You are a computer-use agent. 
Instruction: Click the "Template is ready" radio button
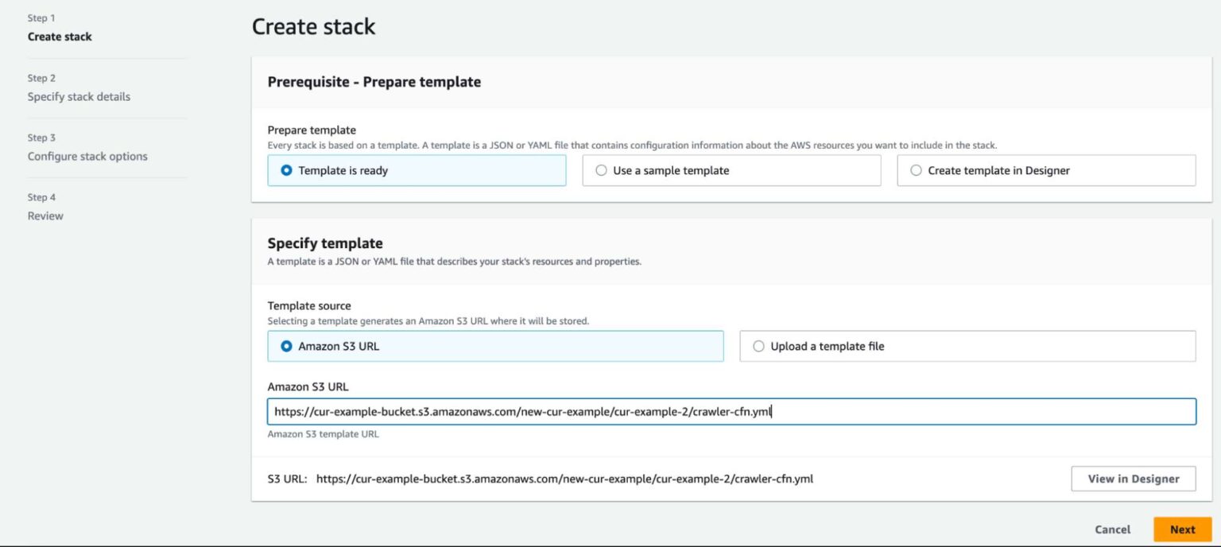pyautogui.click(x=286, y=170)
